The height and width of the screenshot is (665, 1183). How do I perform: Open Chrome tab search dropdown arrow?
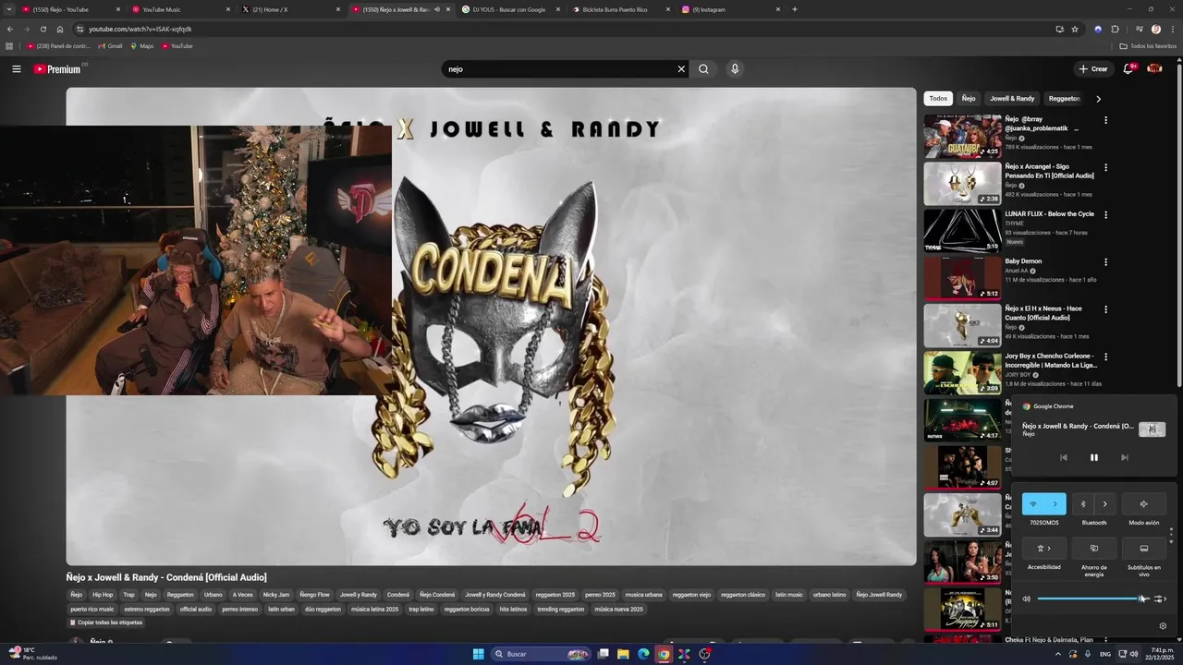click(x=9, y=9)
